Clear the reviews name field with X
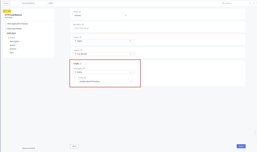Image resolution: width=257 pixels, height=152 pixels. [125, 15]
